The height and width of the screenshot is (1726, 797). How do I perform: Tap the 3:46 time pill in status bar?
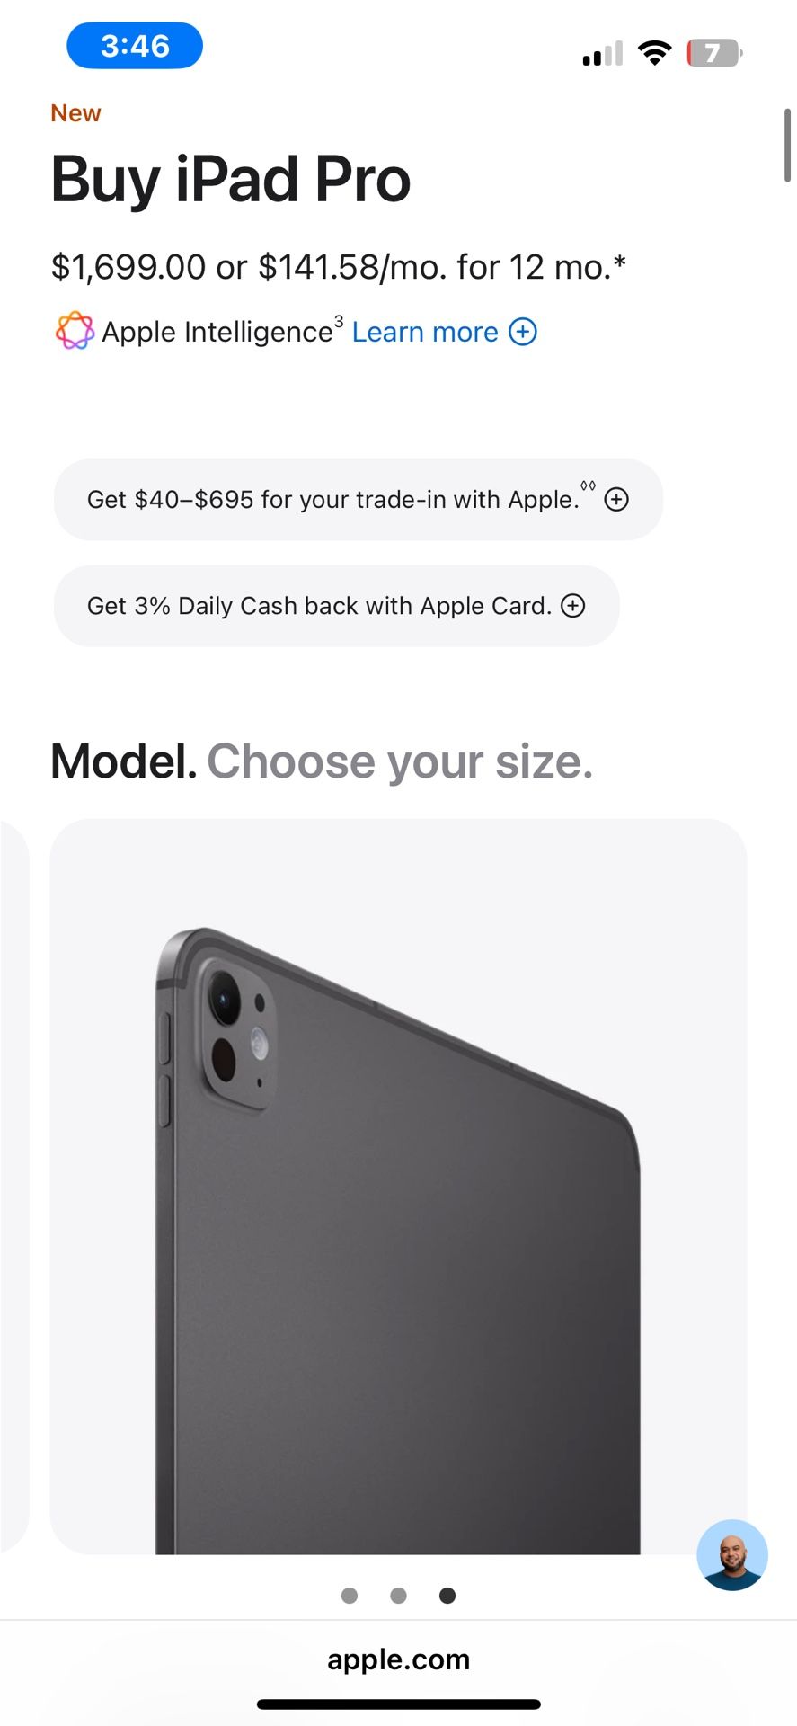[x=135, y=46]
